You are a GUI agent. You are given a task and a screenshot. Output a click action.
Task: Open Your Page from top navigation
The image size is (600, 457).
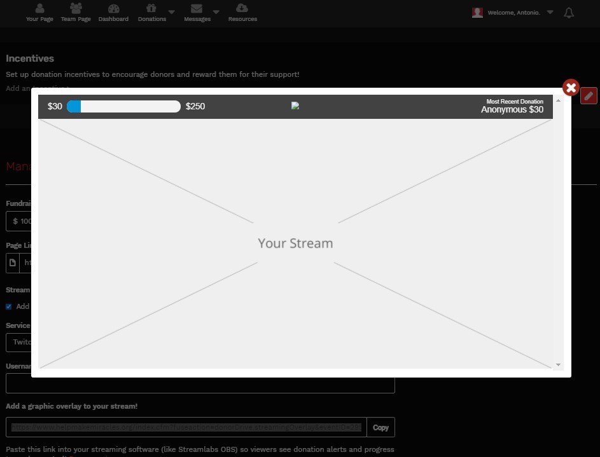pos(39,12)
